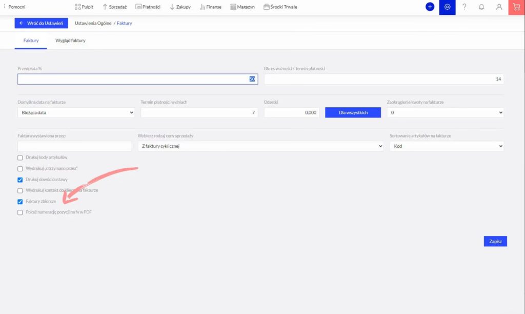Image resolution: width=525 pixels, height=314 pixels.
Task: Open the help question mark icon
Action: 465,7
